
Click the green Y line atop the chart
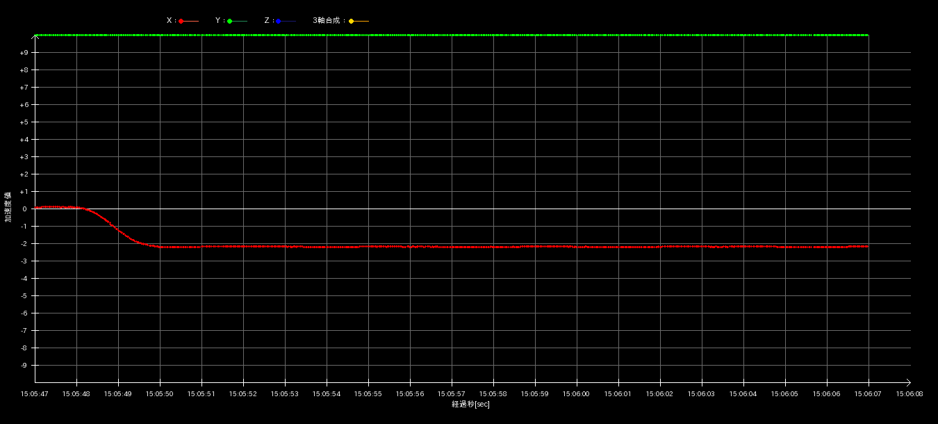452,35
